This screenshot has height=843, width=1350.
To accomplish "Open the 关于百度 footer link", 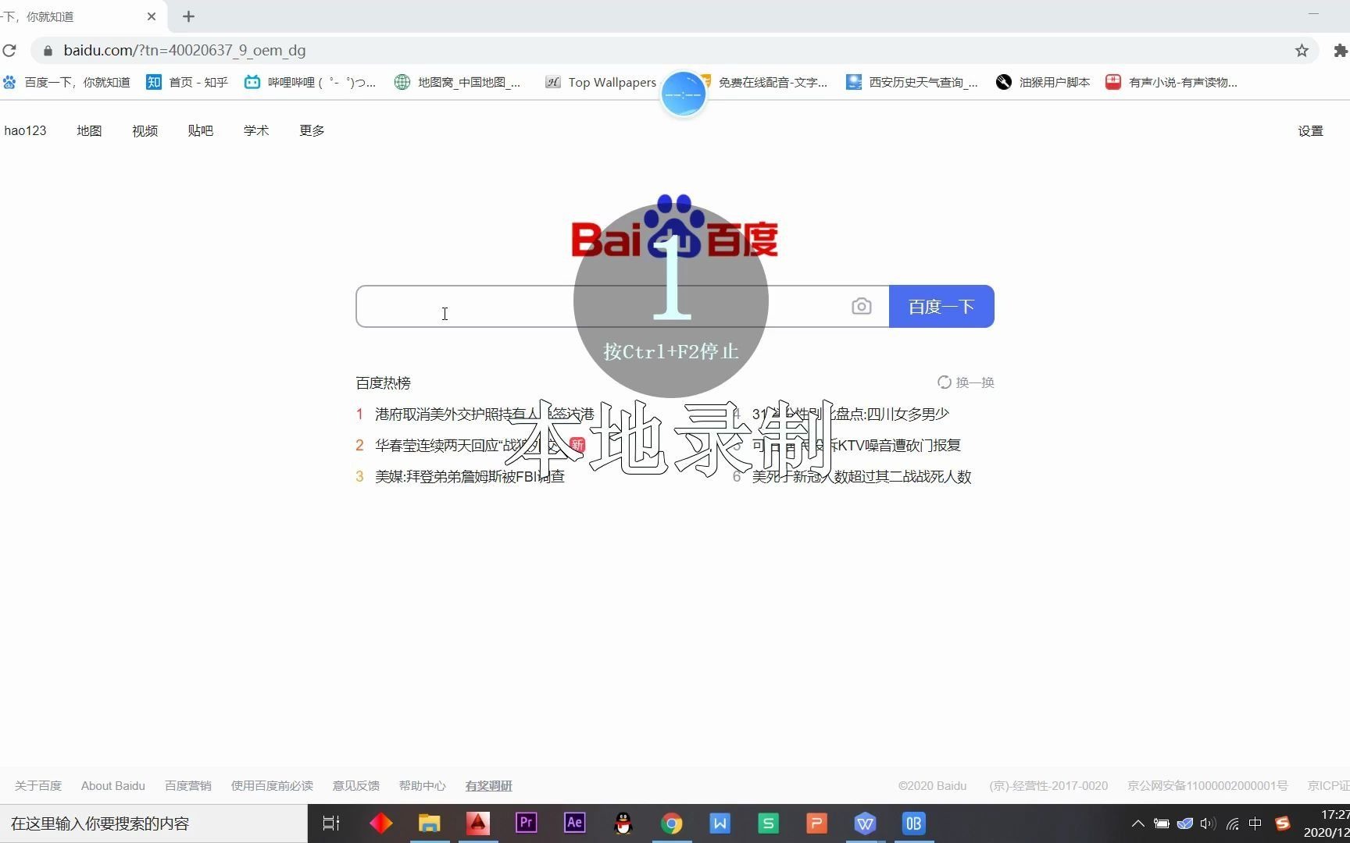I will coord(38,785).
